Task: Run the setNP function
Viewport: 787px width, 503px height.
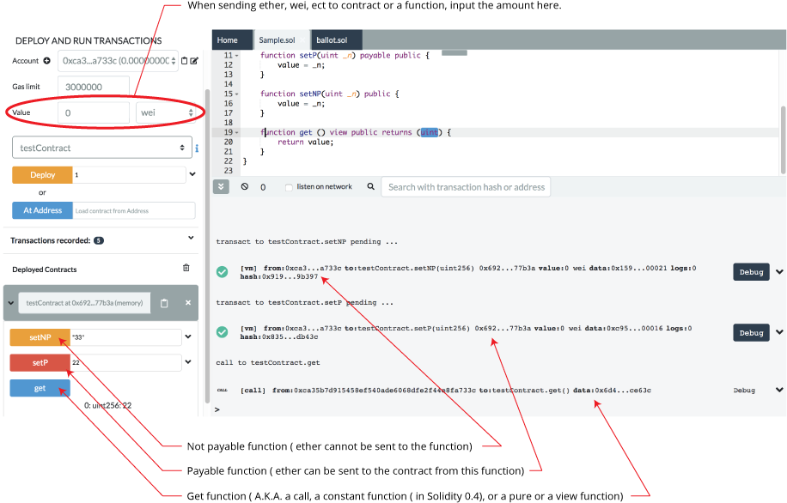Action: [x=40, y=337]
